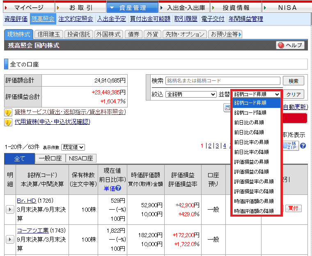Expand details arrow for コーアツ工業 row
This screenshot has width=312, height=256.
point(10,239)
